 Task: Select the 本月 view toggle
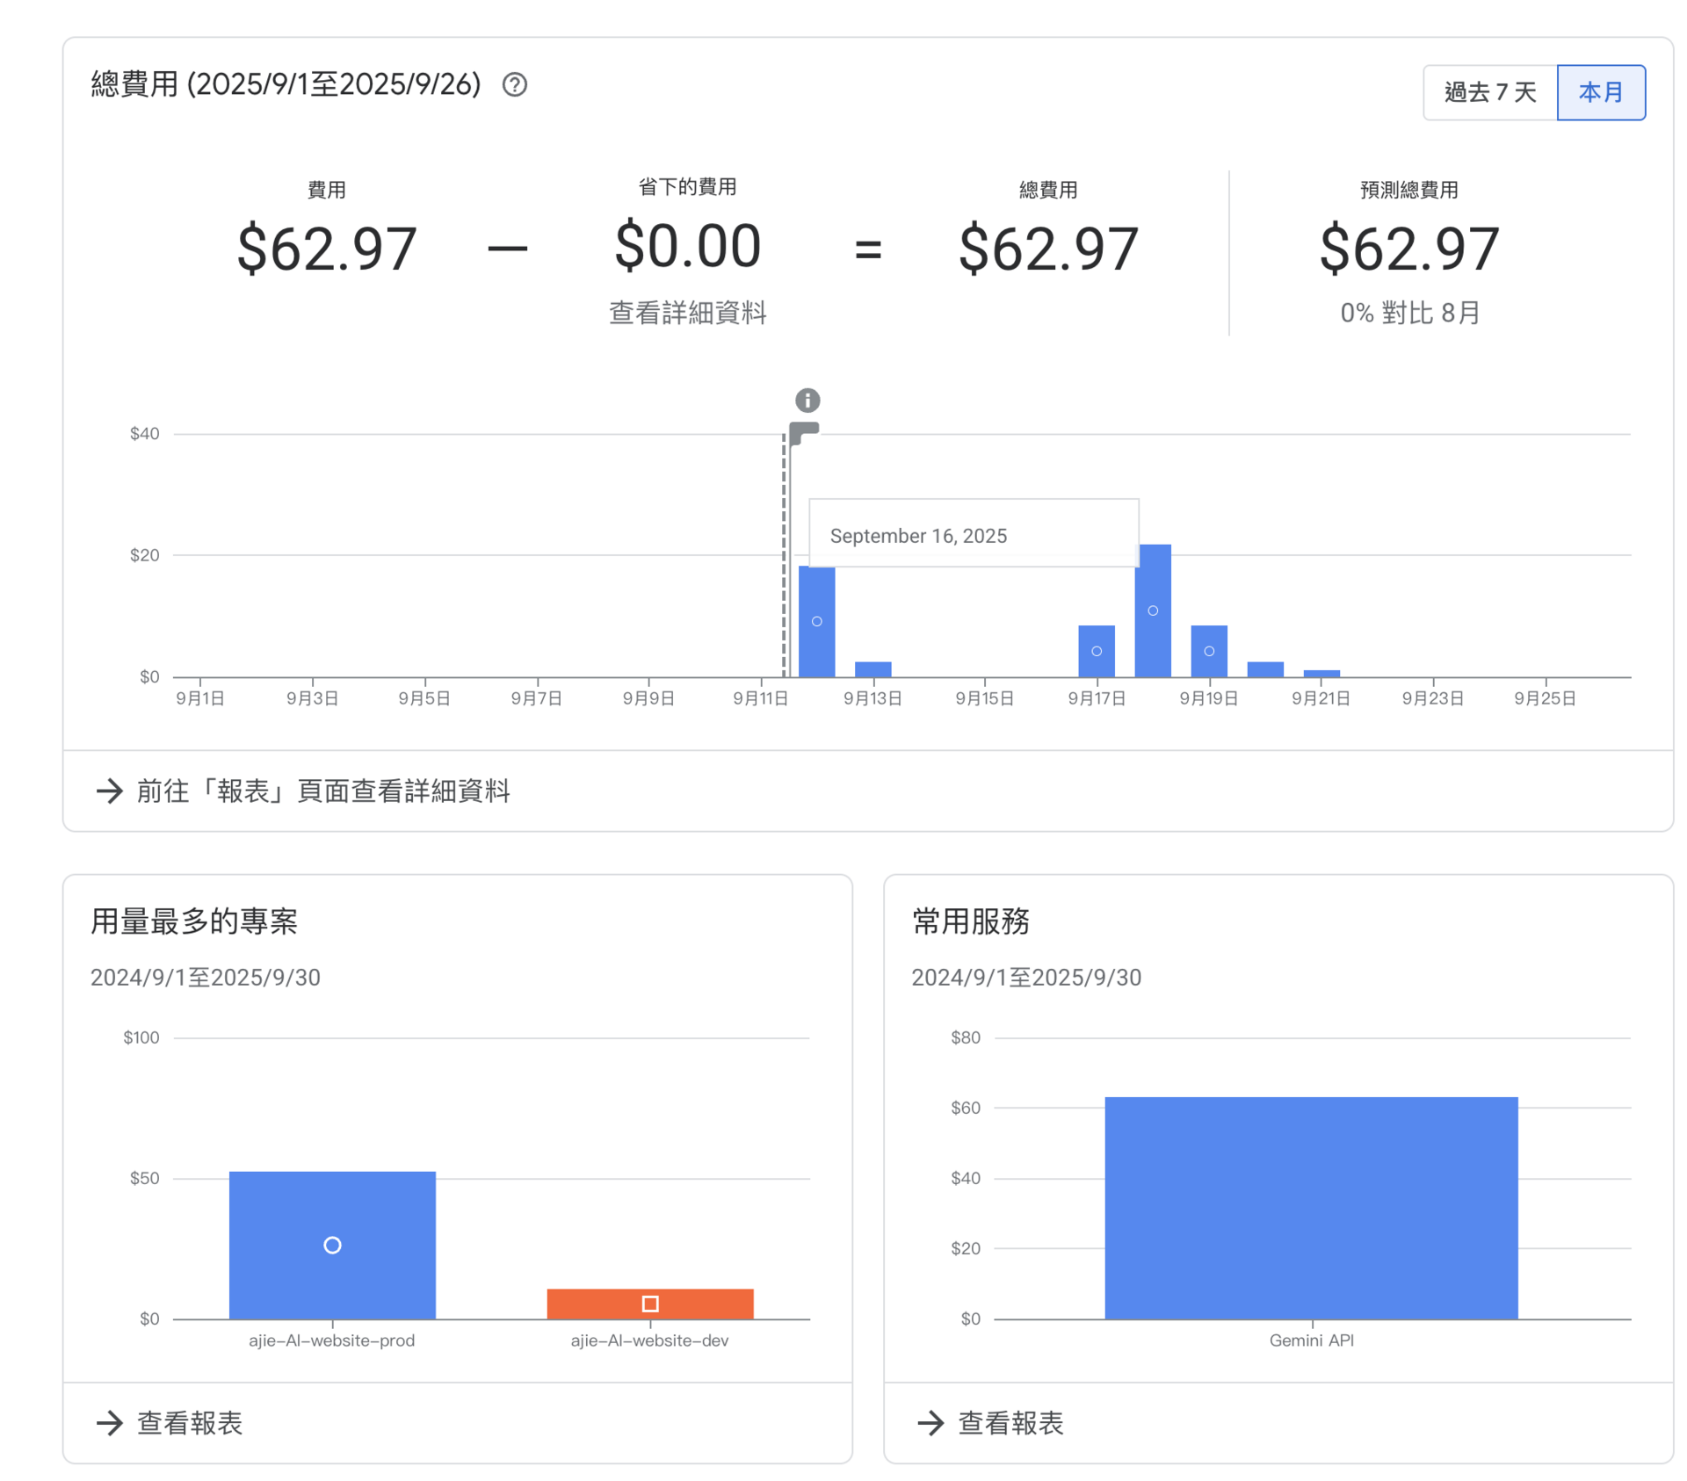pyautogui.click(x=1601, y=91)
